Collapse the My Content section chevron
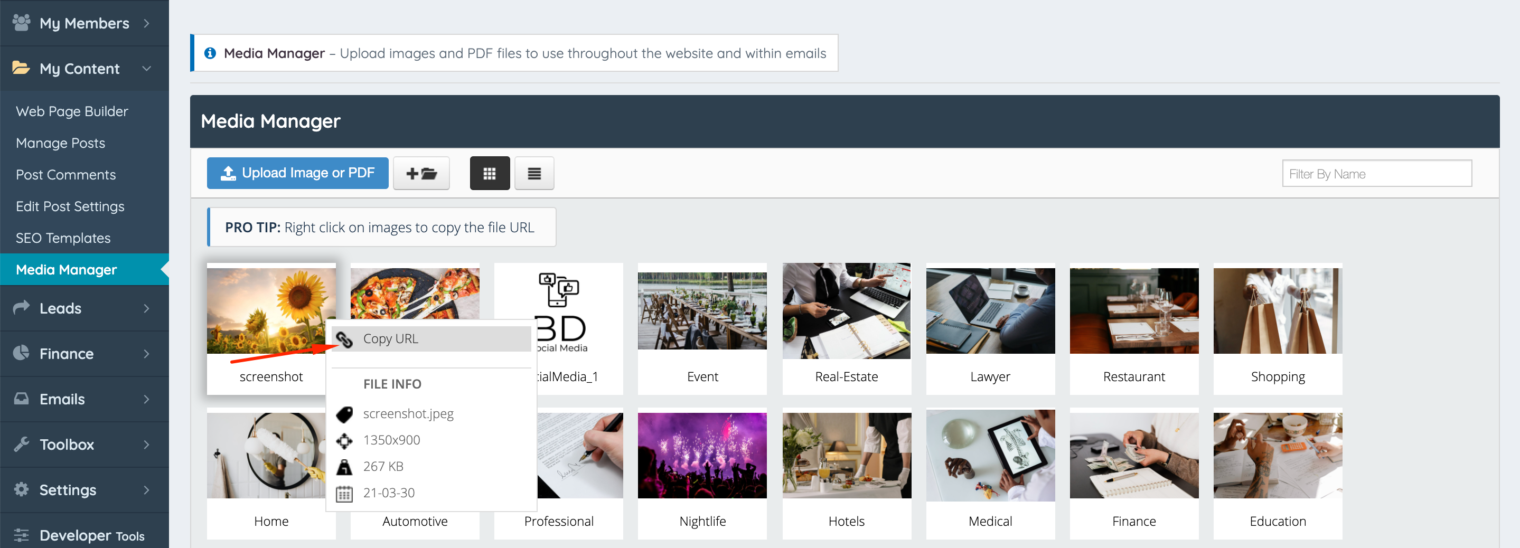 (147, 69)
